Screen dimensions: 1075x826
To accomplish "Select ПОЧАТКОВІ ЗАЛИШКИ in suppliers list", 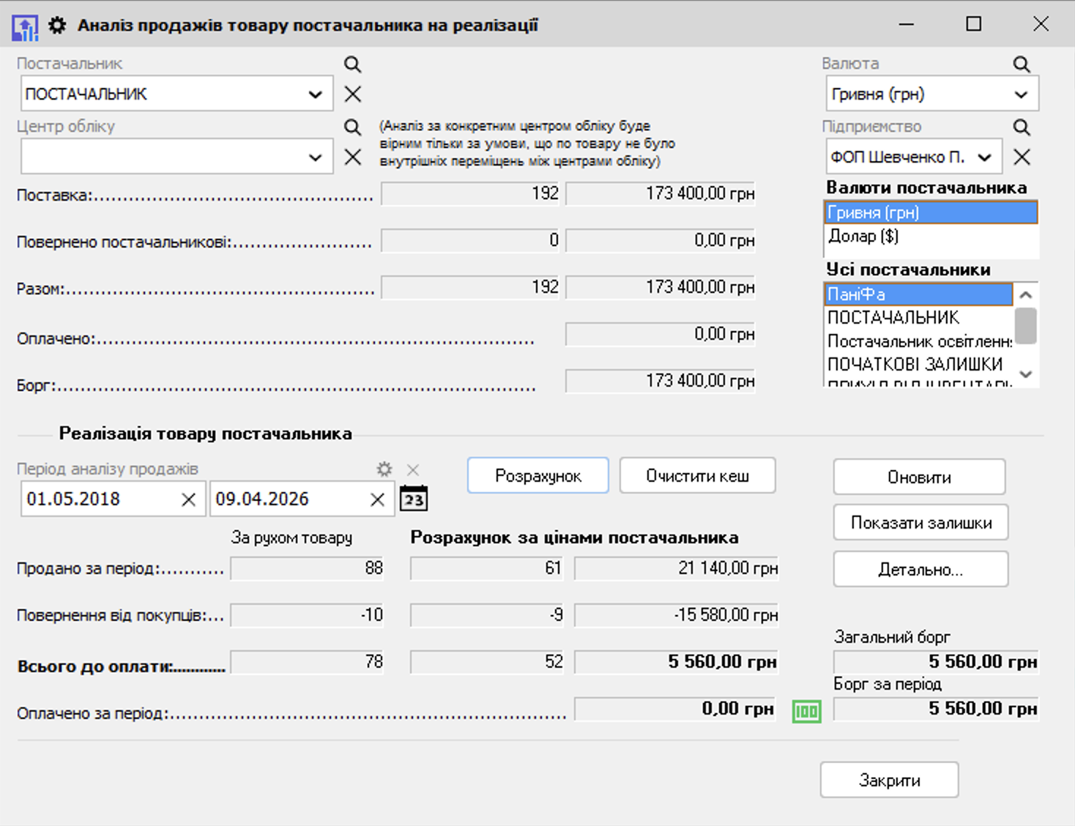I will point(915,364).
